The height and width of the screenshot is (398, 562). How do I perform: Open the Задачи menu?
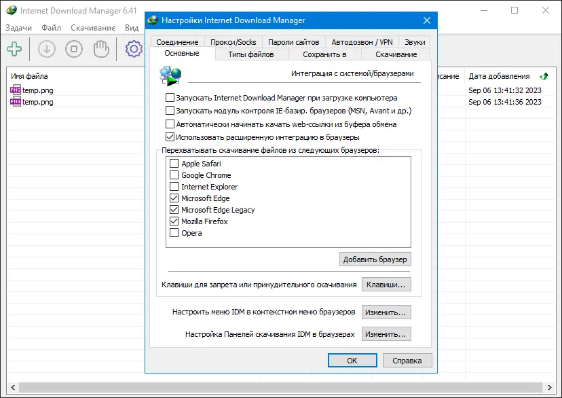pos(18,28)
